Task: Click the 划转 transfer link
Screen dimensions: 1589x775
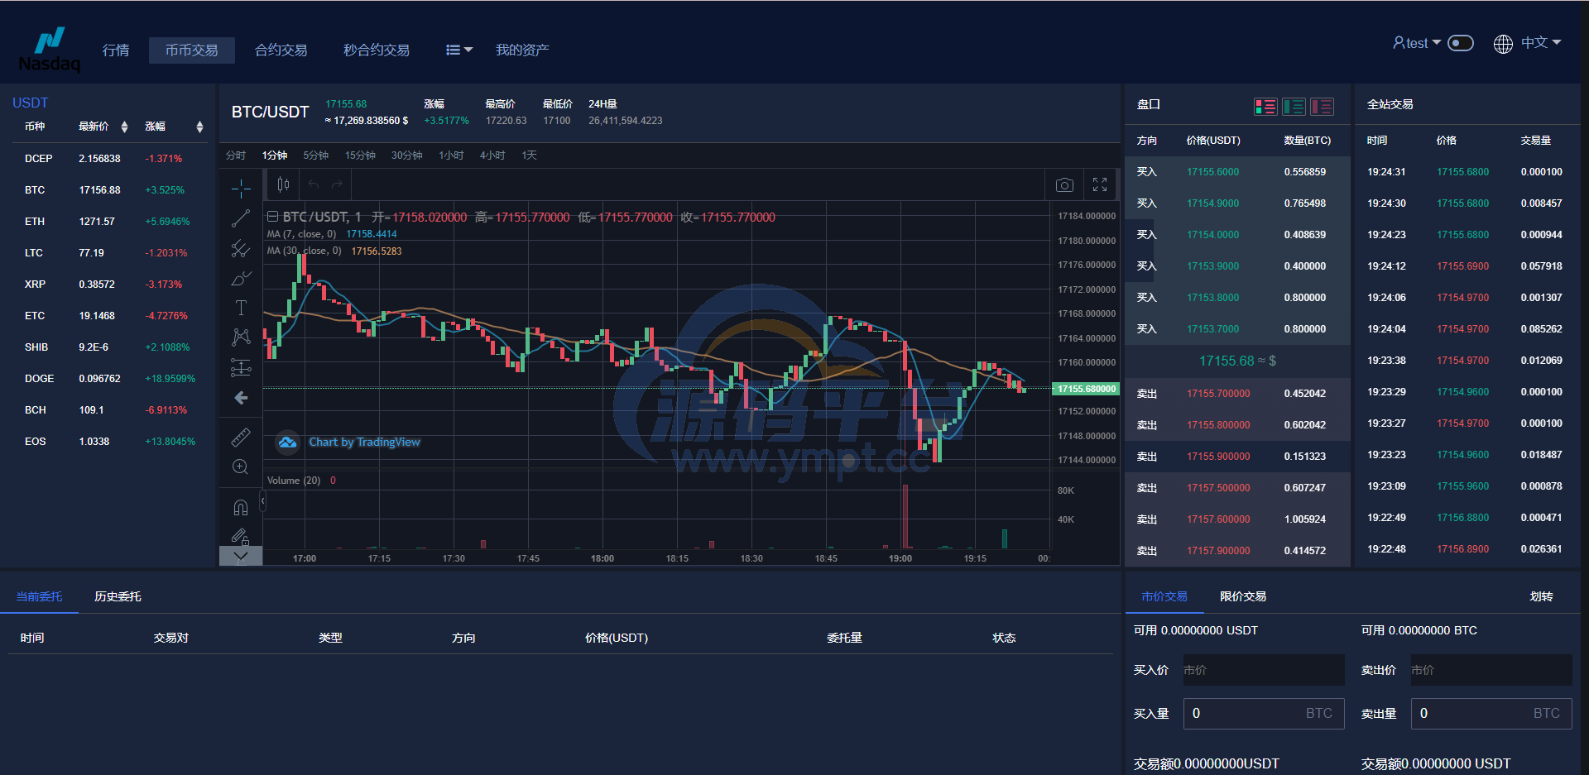Action: click(x=1541, y=596)
